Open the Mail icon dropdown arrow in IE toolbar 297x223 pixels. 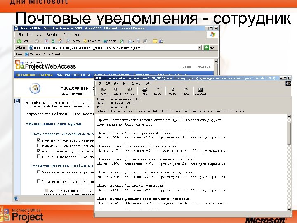(x=133, y=41)
